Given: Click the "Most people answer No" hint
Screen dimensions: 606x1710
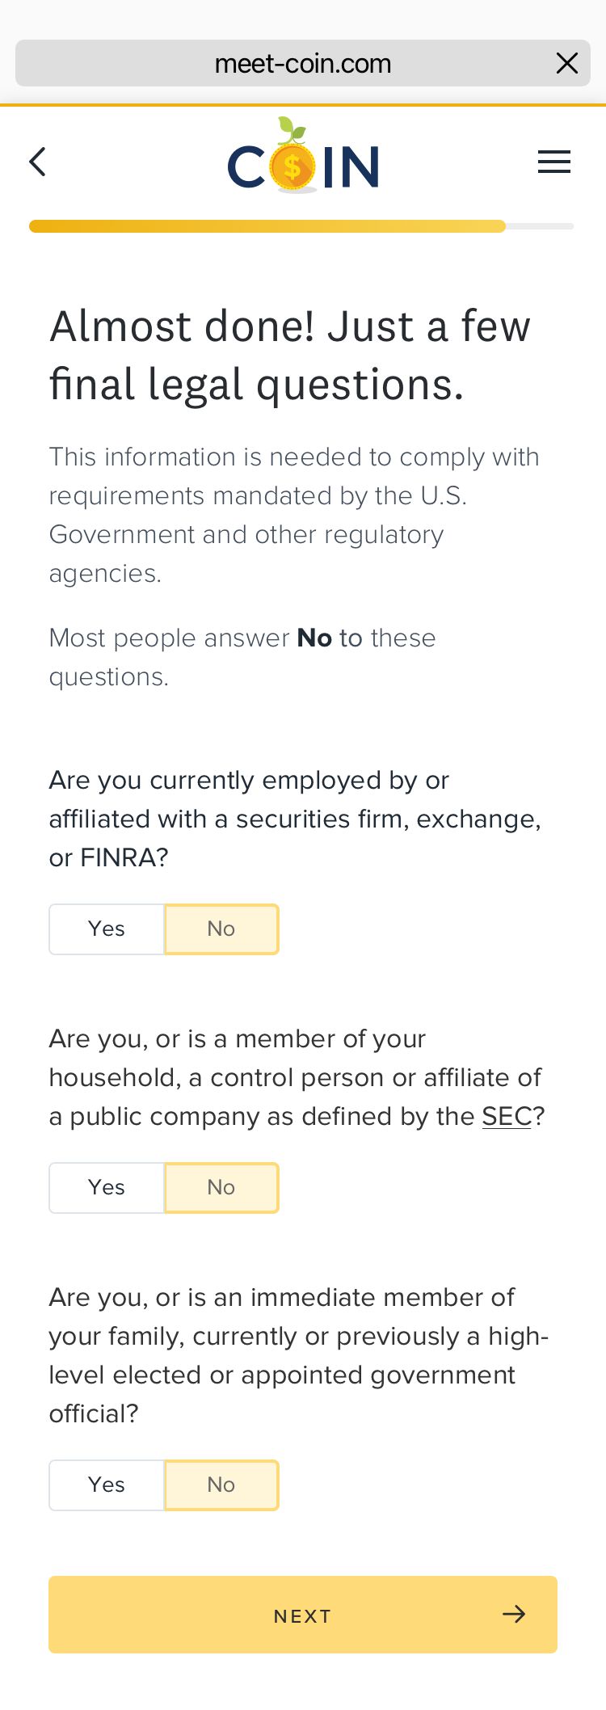Looking at the screenshot, I should [242, 657].
